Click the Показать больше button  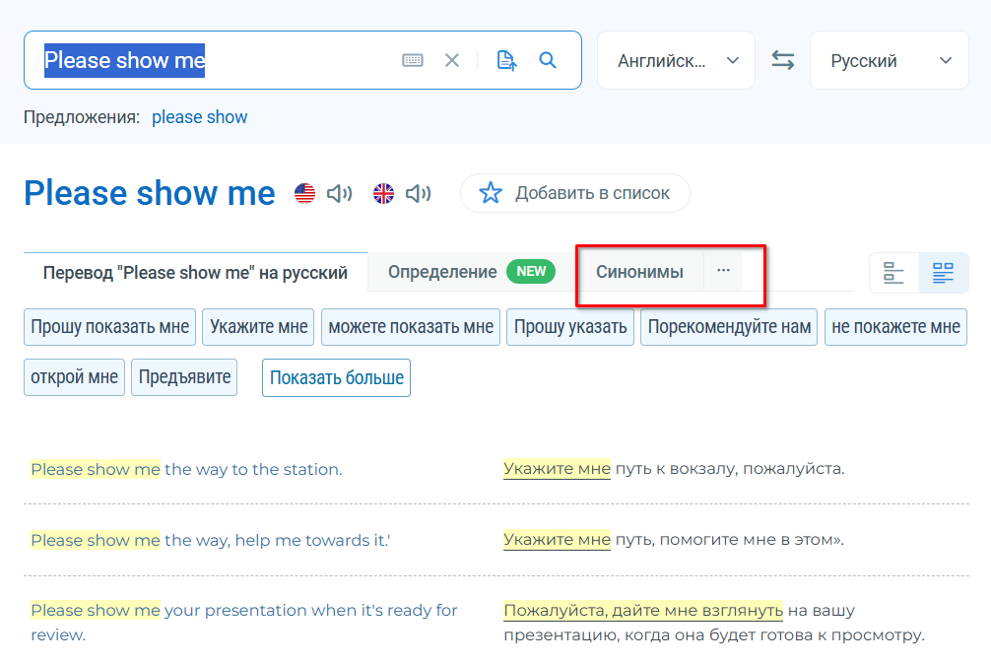336,377
